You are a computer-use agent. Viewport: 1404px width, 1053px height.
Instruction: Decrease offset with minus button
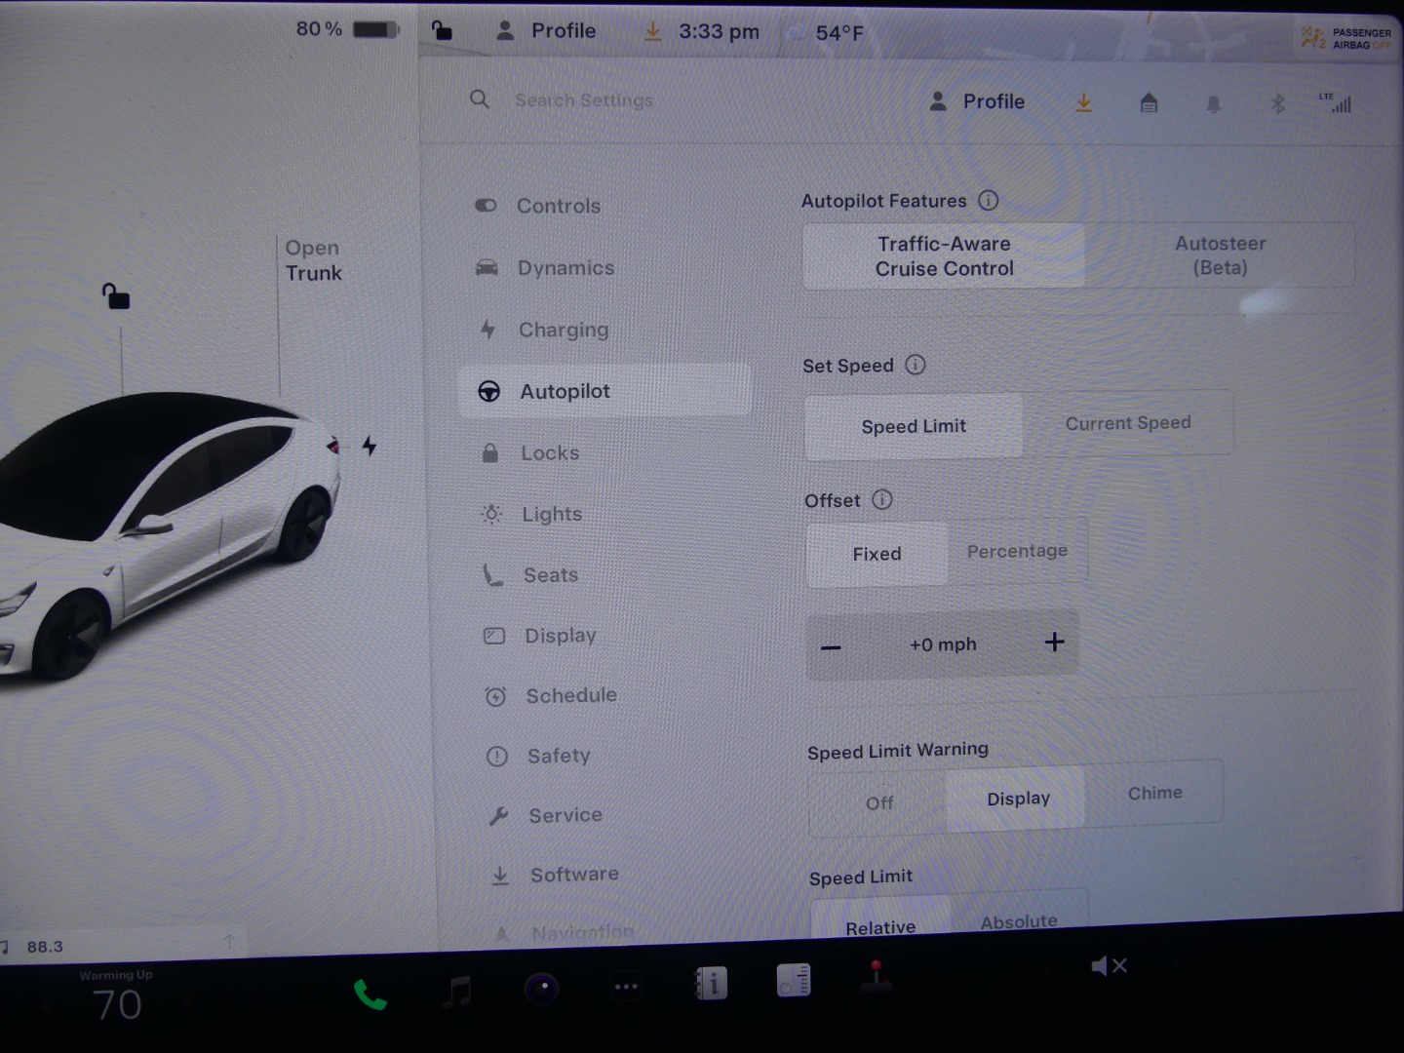[831, 647]
